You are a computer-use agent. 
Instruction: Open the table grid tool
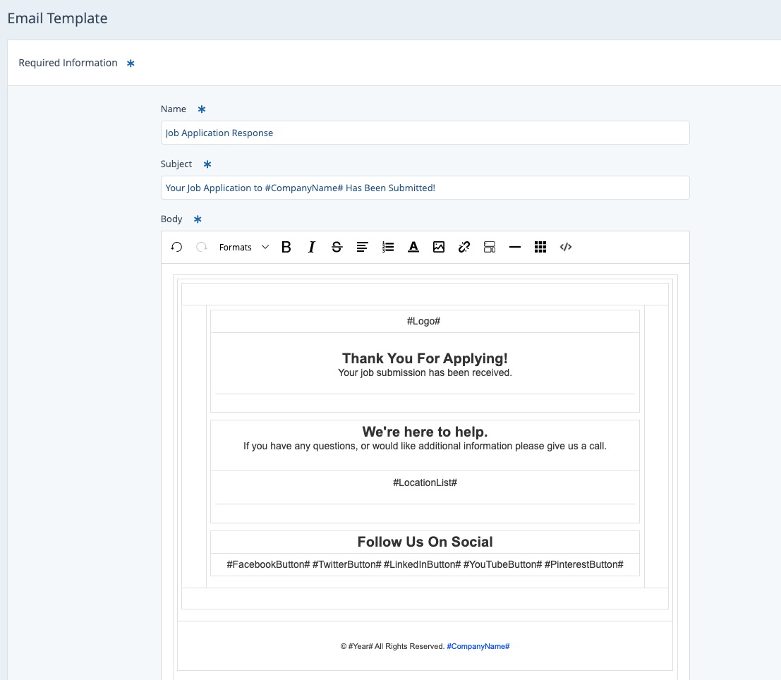tap(540, 247)
